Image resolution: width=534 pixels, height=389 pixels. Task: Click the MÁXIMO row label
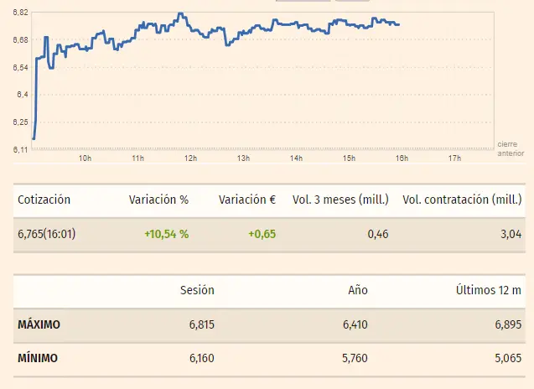pos(39,324)
